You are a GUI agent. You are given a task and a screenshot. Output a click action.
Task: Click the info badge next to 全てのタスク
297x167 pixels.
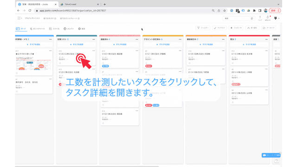click(x=55, y=19)
